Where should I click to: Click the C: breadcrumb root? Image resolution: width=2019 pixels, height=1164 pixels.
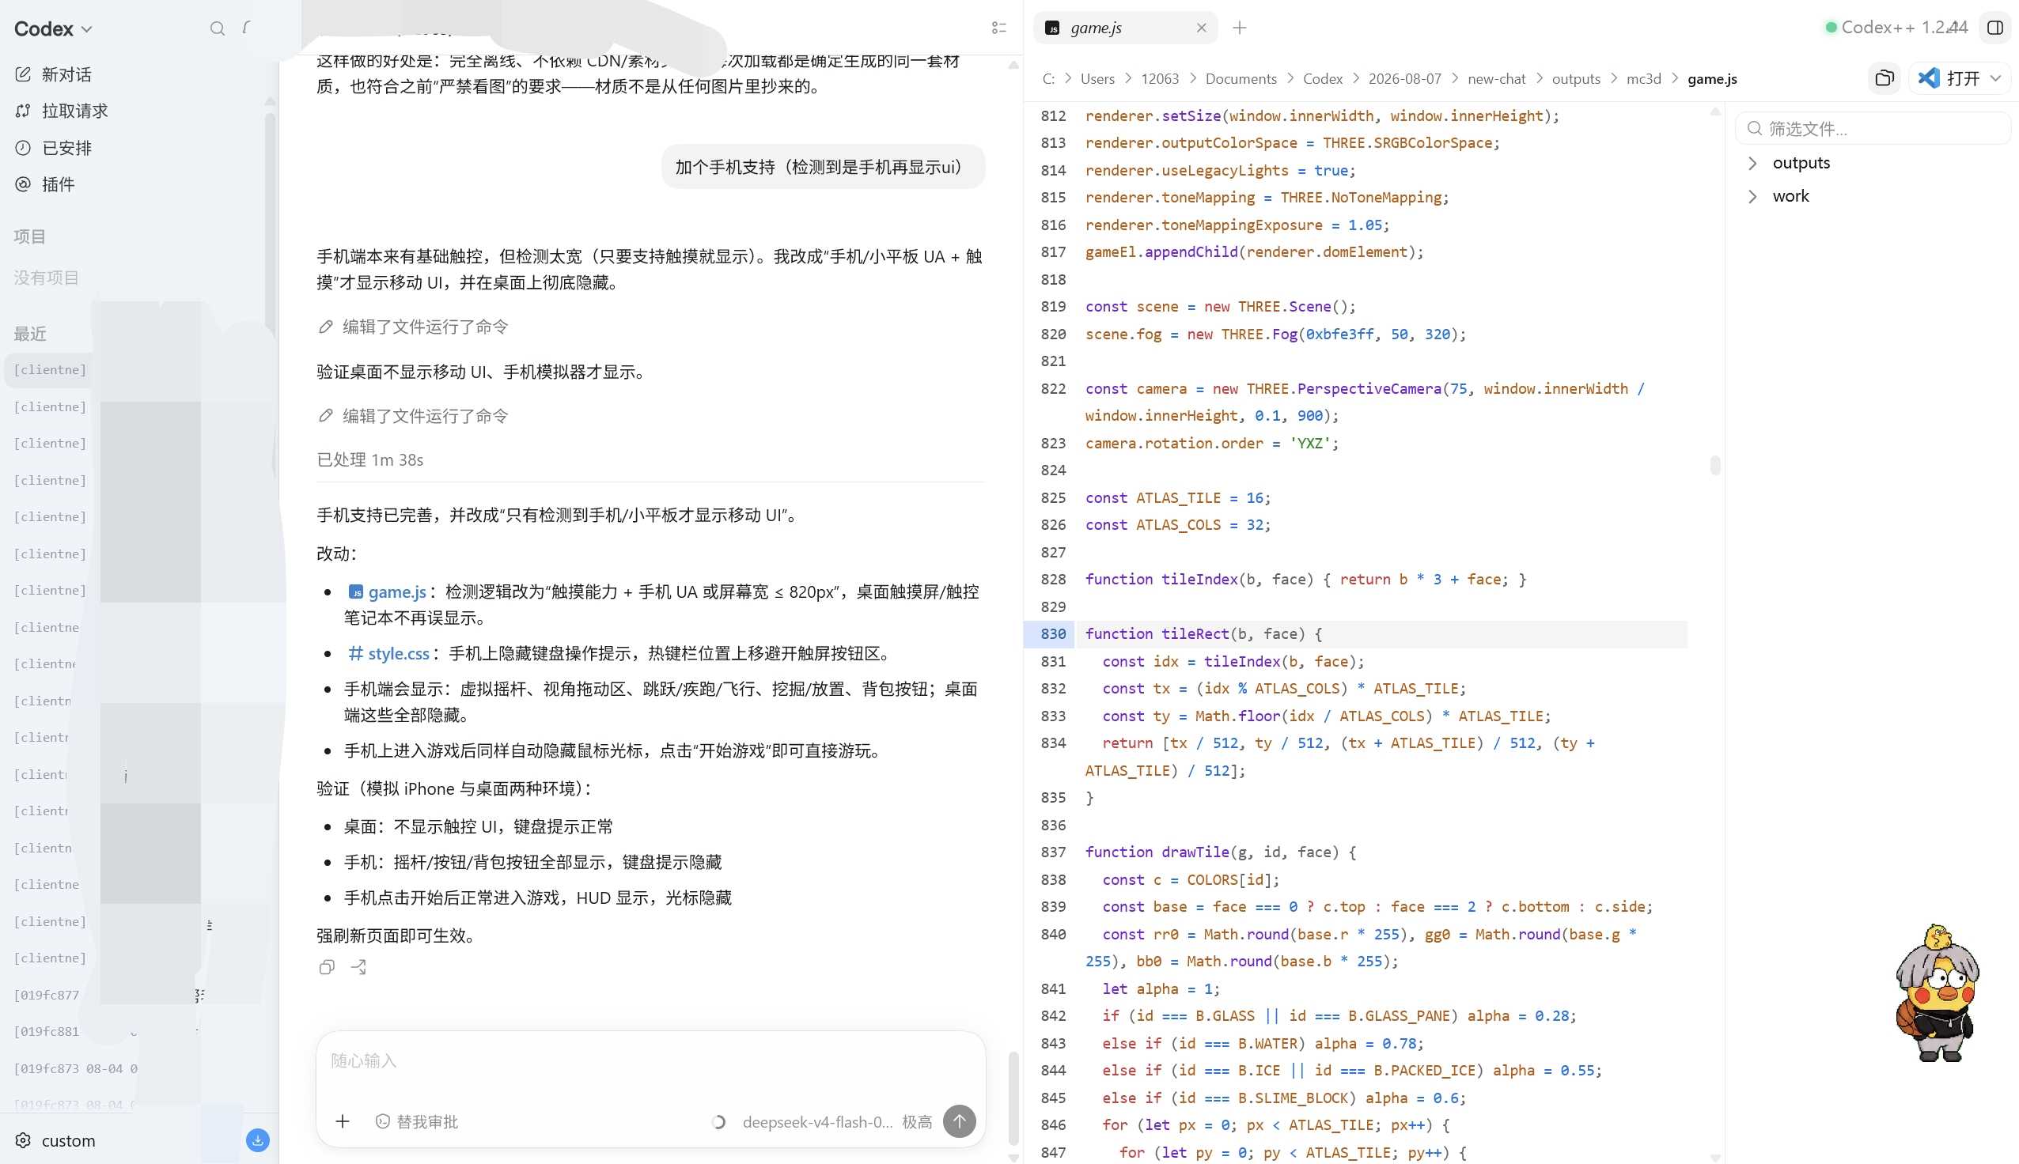[1048, 79]
